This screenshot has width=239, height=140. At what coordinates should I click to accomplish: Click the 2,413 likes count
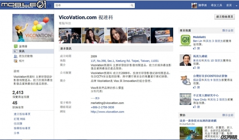18,92
